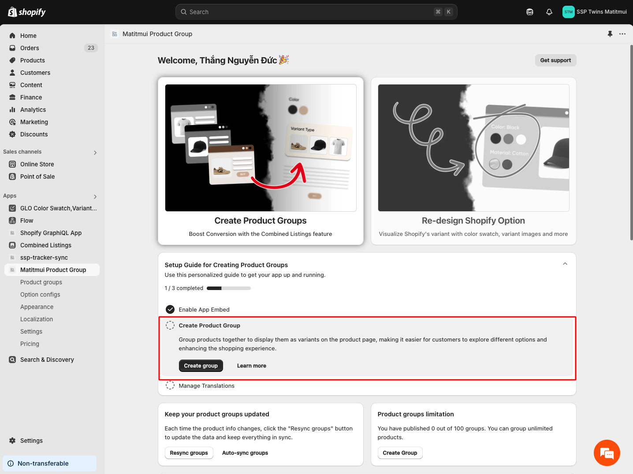Click the Orders inbox icon
The height and width of the screenshot is (474, 633).
tap(12, 48)
